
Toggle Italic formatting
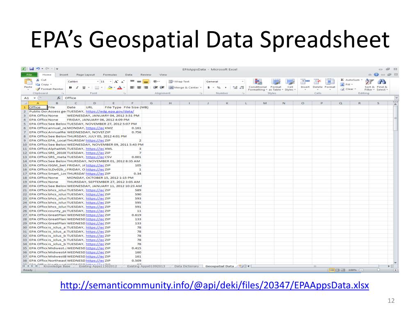tap(77, 88)
